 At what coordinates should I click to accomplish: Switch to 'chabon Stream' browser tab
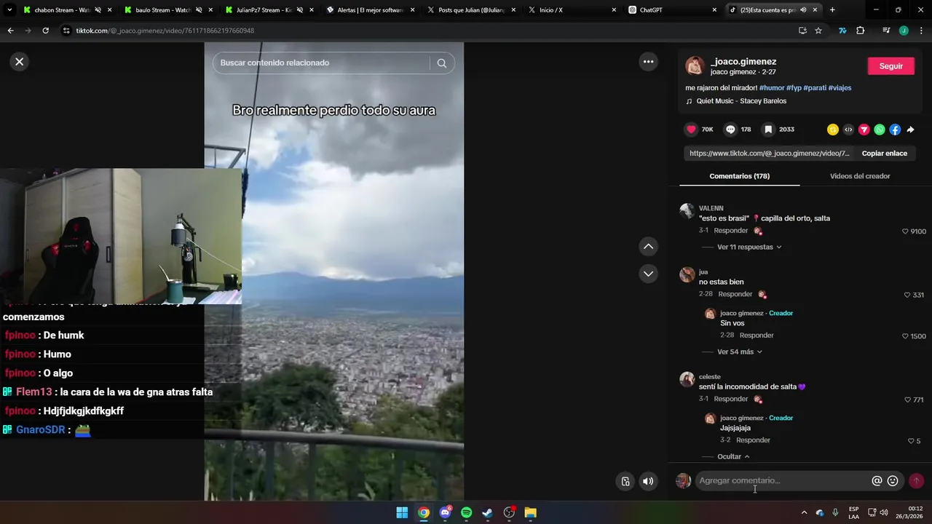click(x=66, y=10)
